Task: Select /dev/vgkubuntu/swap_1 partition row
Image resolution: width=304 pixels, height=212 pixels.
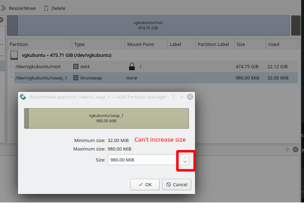Action: [x=156, y=78]
